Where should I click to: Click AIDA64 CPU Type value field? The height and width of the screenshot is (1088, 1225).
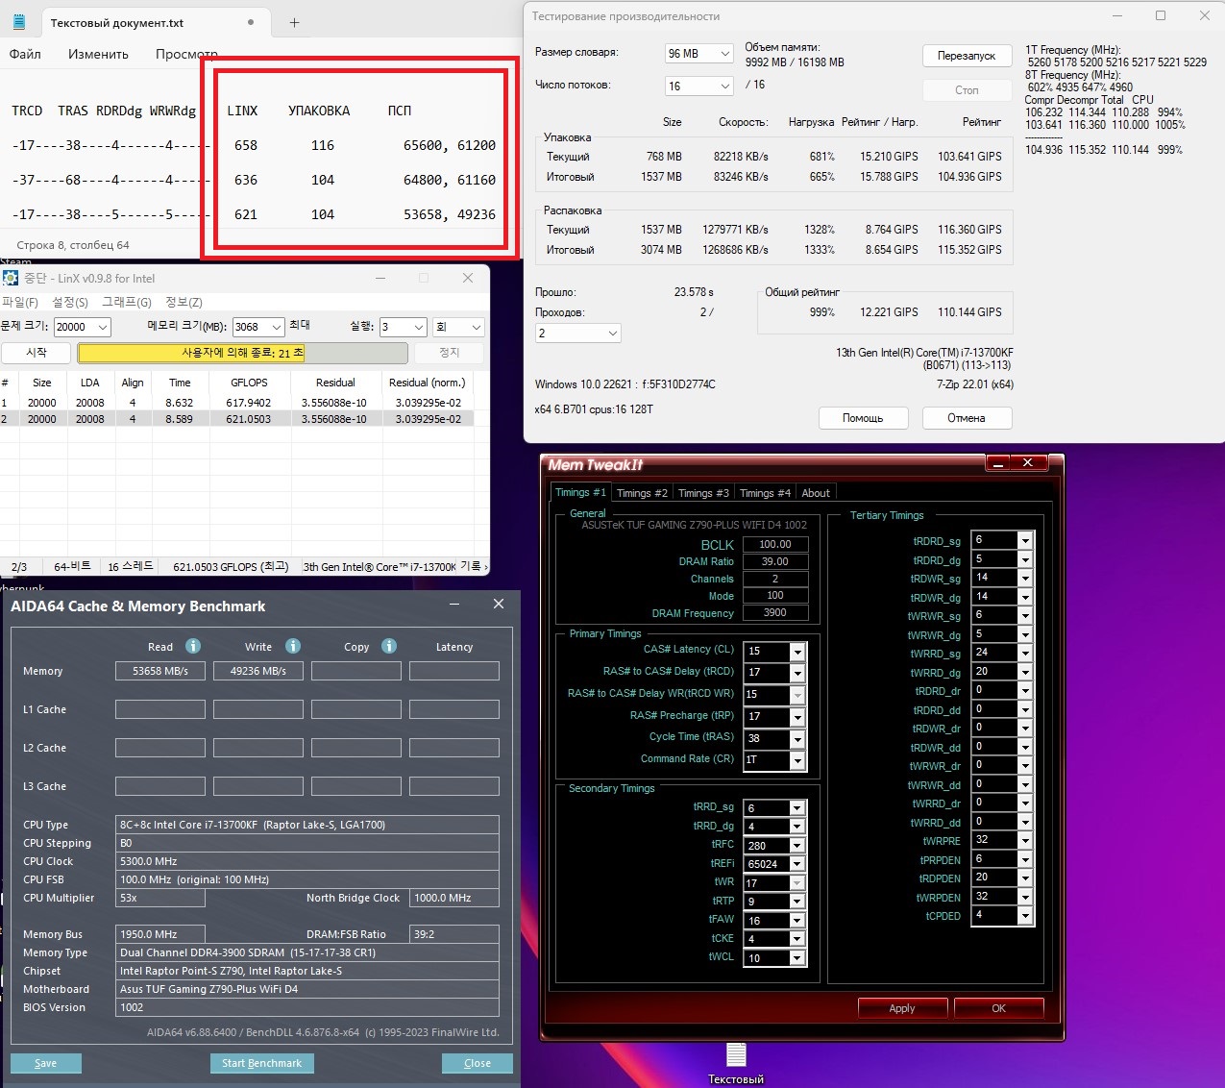click(x=307, y=825)
